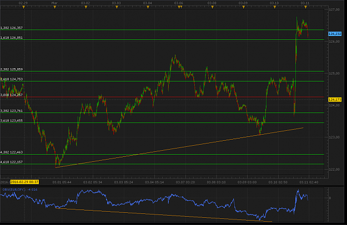This screenshot has width=347, height=225.
Task: Click the yellow day marker under 03.03
Action: [x=117, y=7]
